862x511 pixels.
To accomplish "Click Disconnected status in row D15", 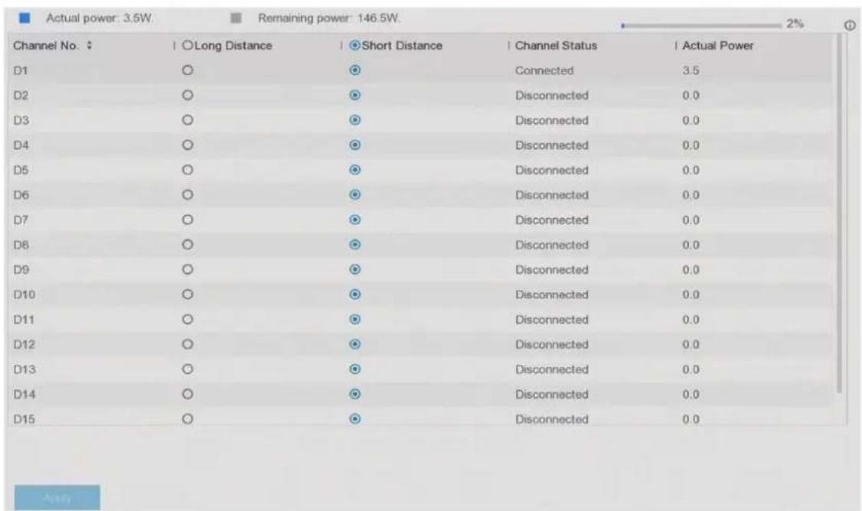I will 551,418.
